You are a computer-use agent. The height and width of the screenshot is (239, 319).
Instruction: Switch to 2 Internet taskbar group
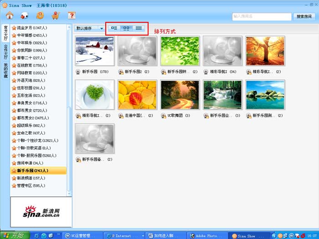pos(124,236)
